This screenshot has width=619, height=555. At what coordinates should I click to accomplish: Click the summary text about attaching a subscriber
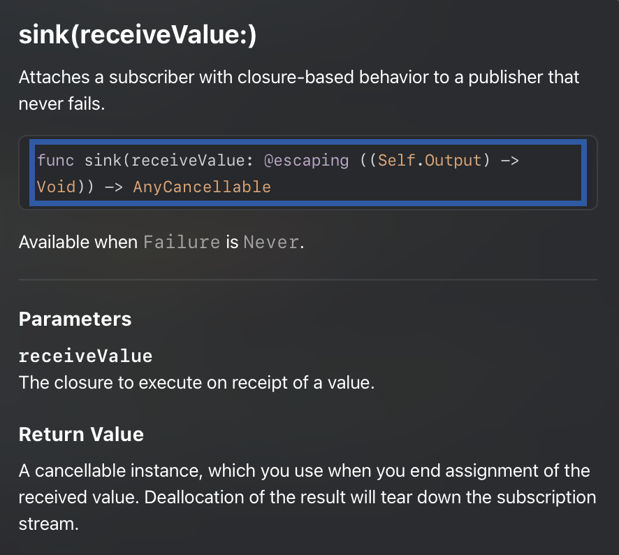pyautogui.click(x=298, y=77)
